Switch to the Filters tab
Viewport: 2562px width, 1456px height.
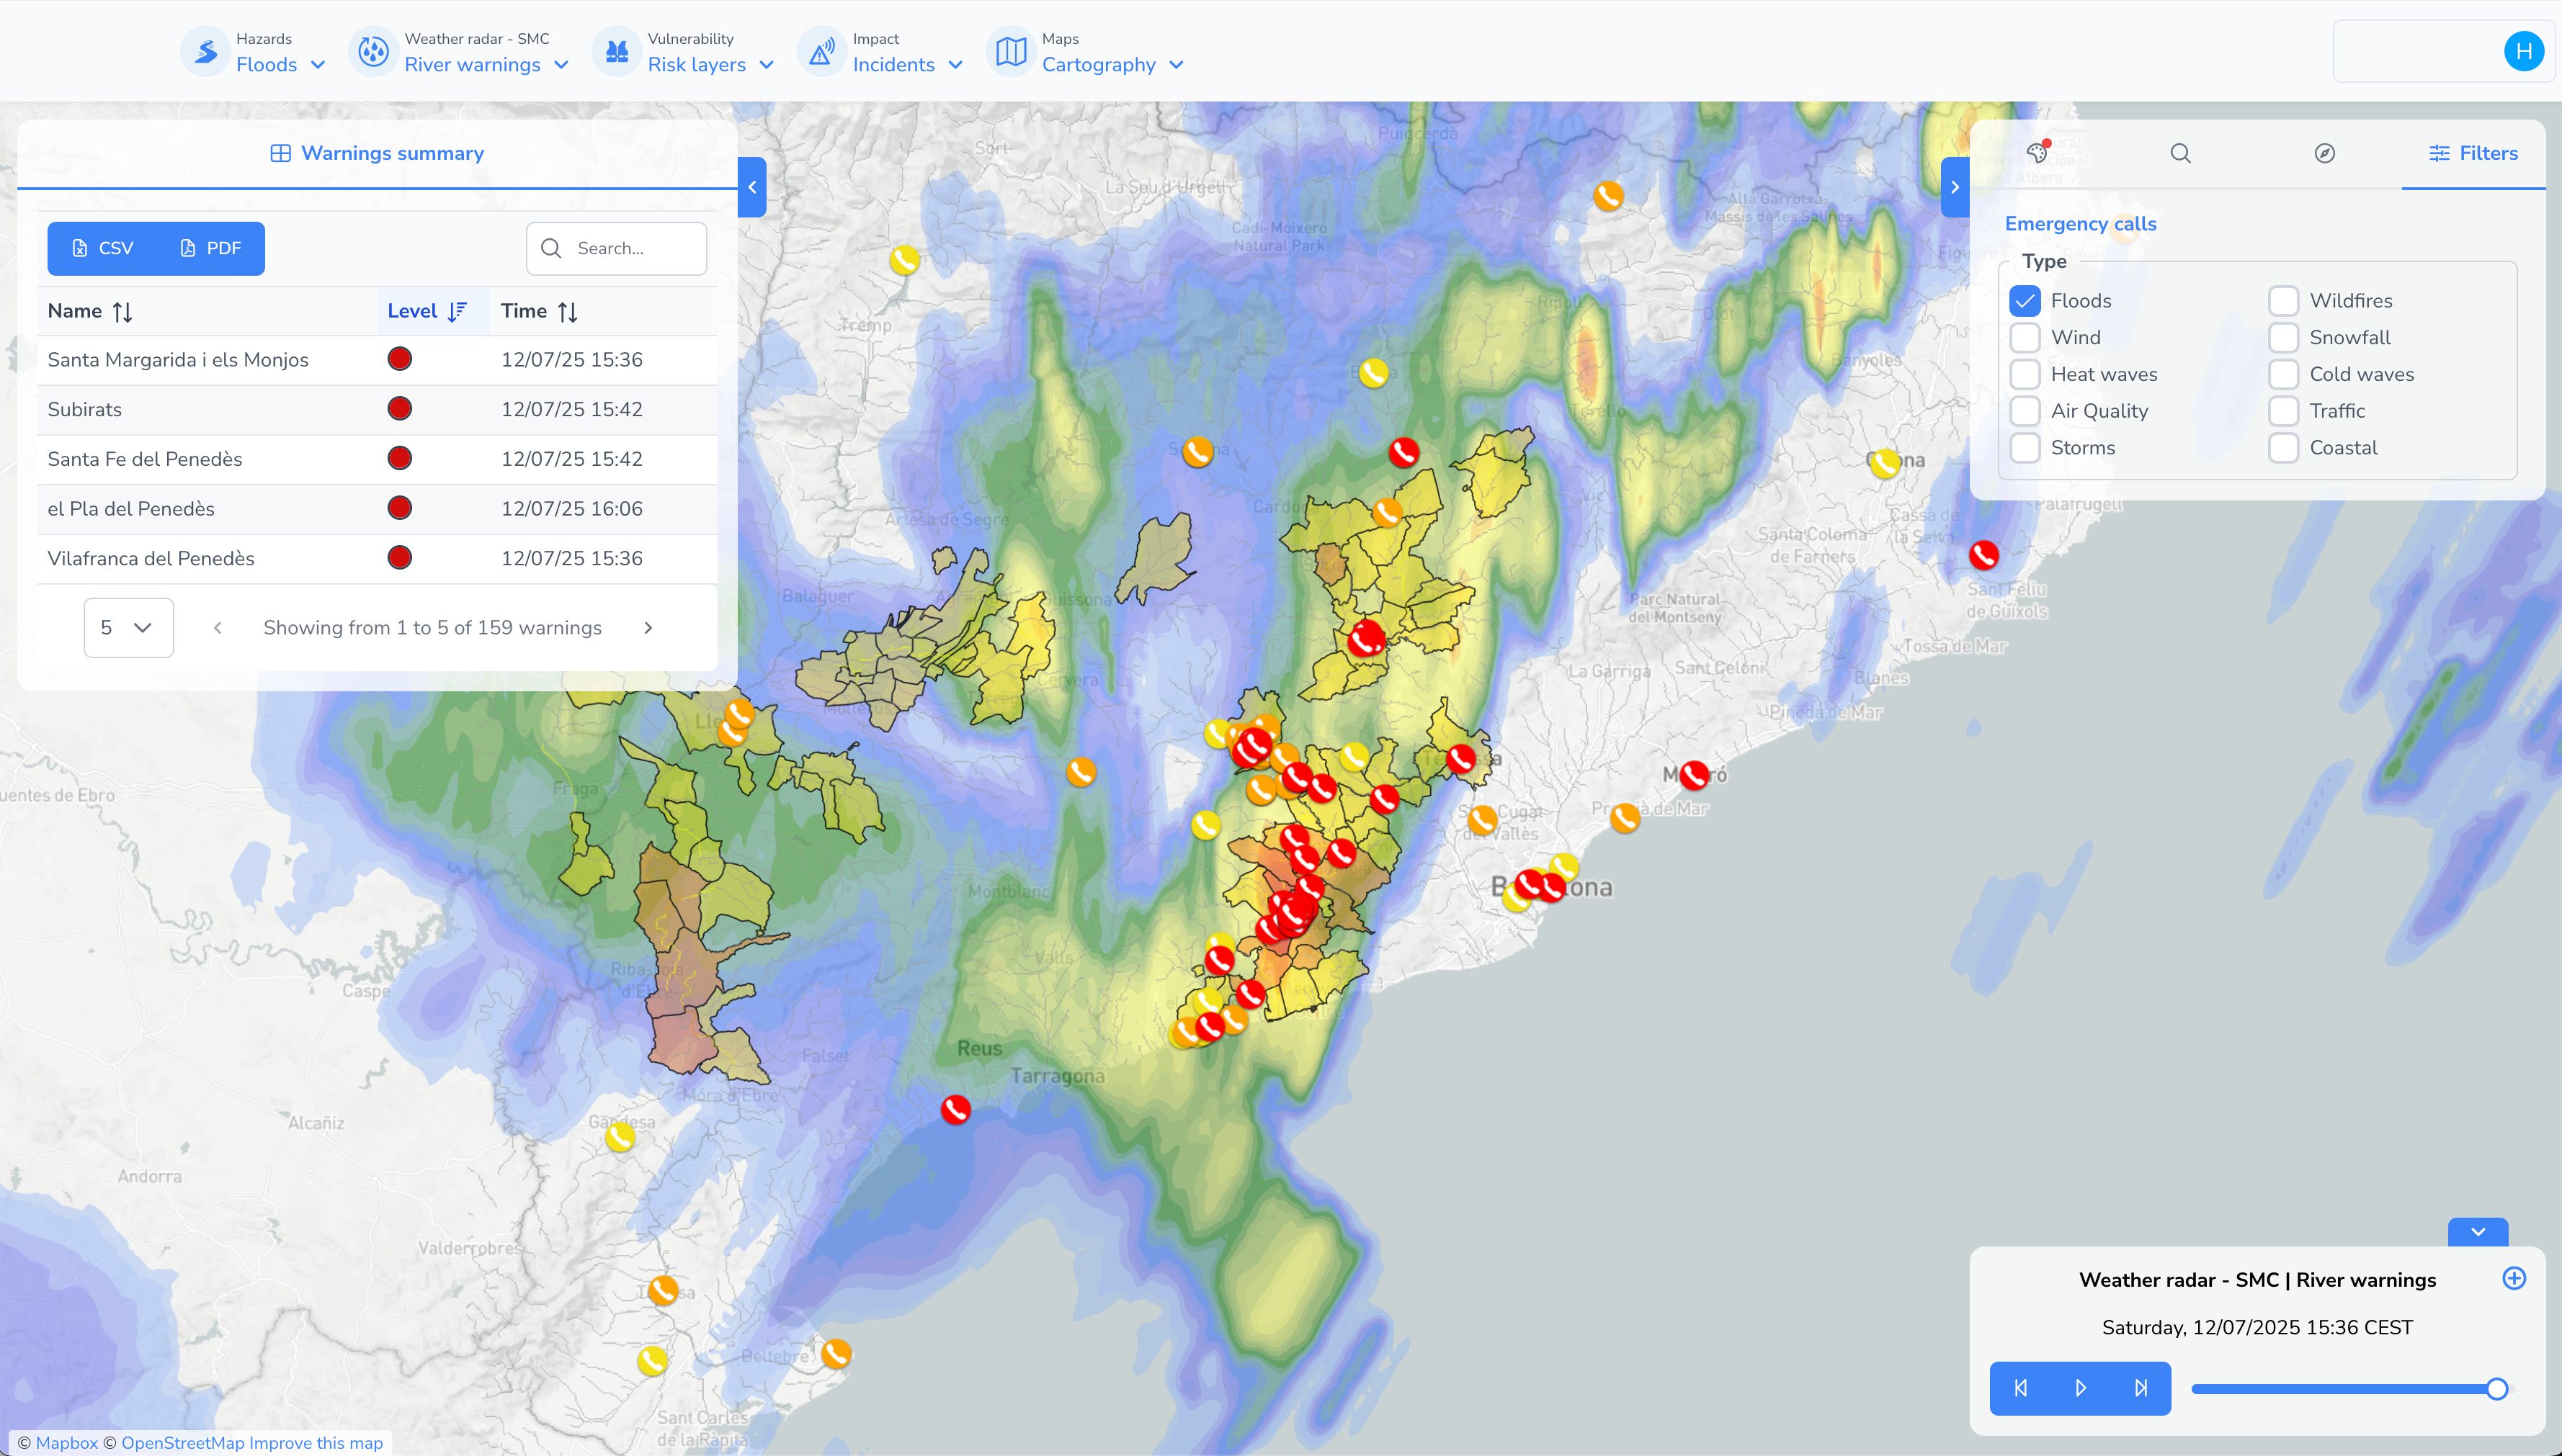(2473, 153)
